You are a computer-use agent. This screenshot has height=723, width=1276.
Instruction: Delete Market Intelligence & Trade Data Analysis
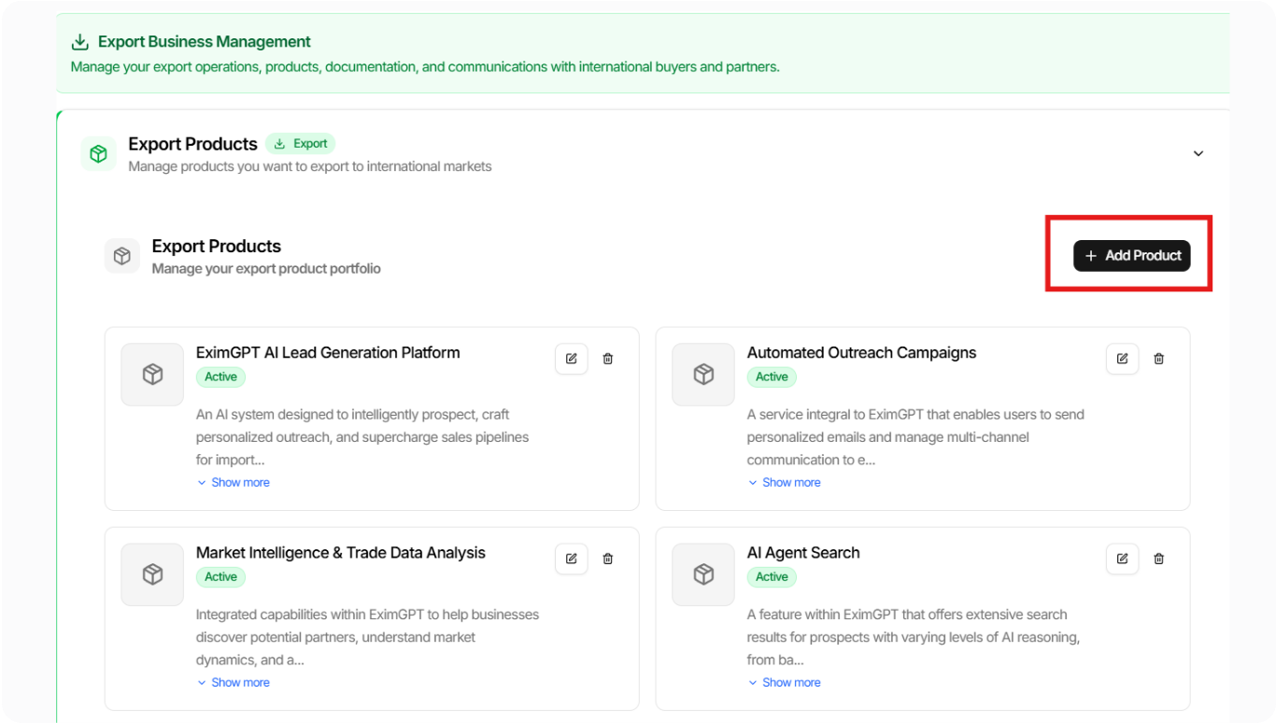(x=608, y=559)
